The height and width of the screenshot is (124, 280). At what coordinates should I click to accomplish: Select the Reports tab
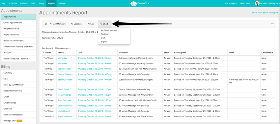click(x=51, y=3)
